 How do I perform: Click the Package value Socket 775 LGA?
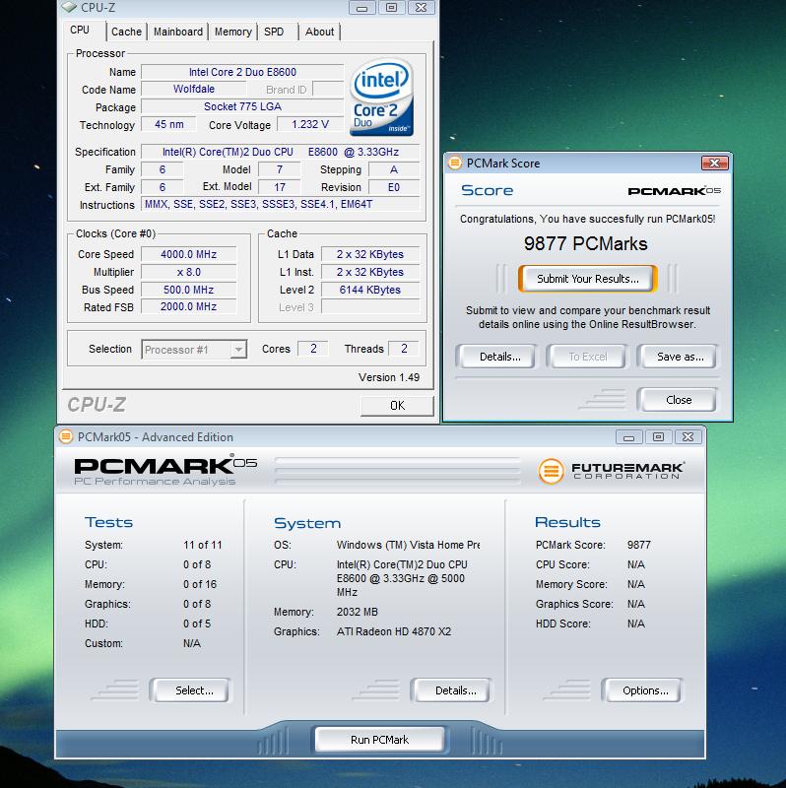242,106
